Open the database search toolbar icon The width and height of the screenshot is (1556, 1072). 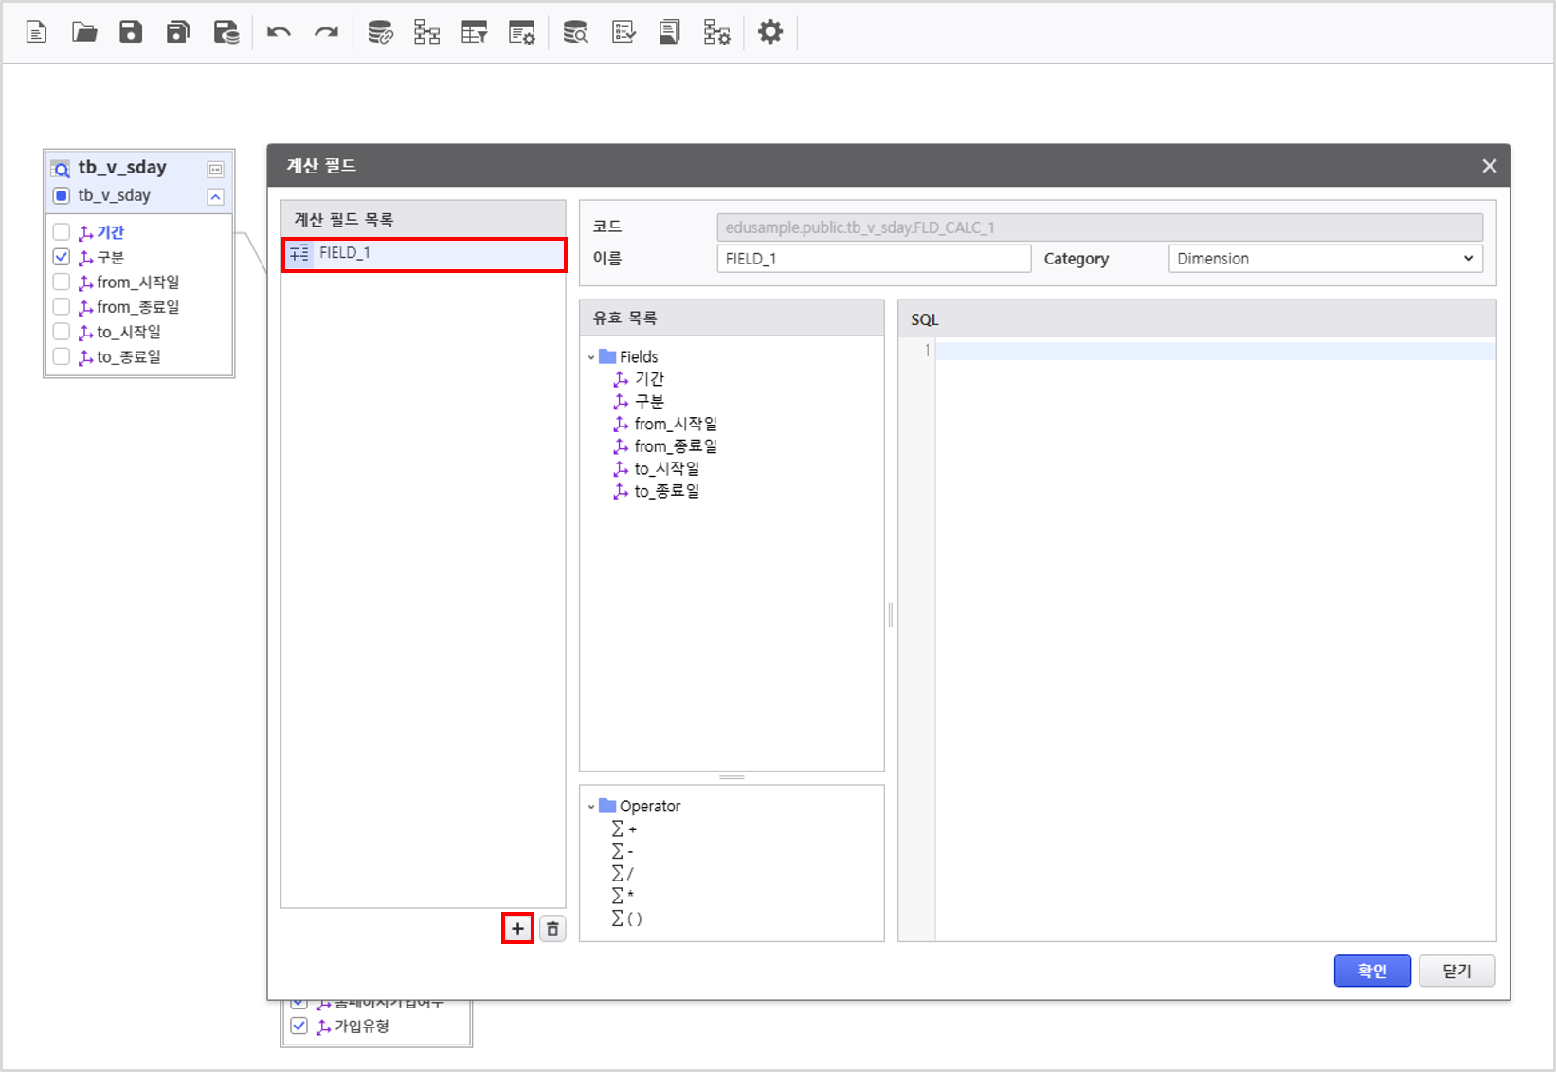click(575, 32)
